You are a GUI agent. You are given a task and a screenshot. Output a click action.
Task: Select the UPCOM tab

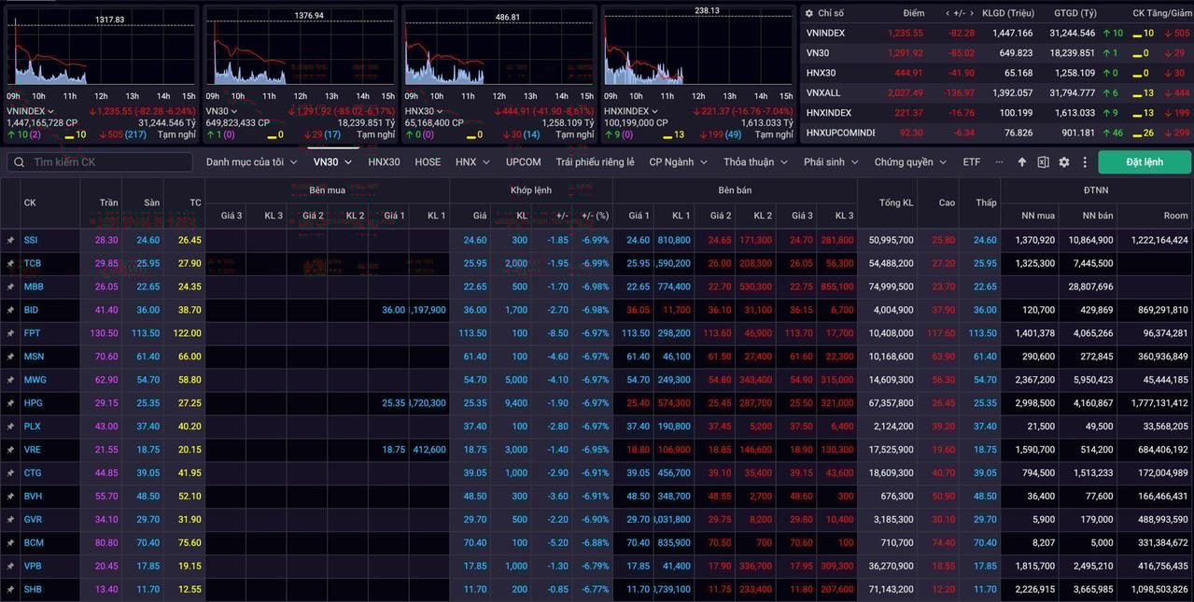pyautogui.click(x=523, y=162)
